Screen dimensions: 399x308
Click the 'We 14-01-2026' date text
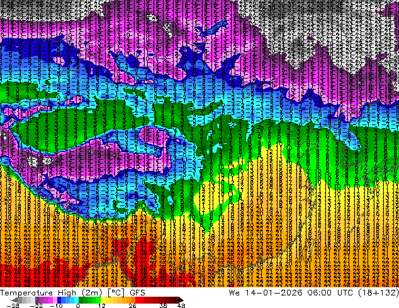pyautogui.click(x=265, y=293)
